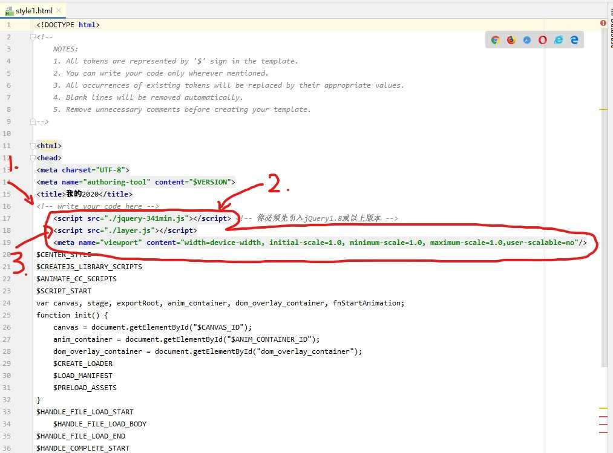
Task: Click the $CREATE_LOADER token
Action: click(83, 363)
